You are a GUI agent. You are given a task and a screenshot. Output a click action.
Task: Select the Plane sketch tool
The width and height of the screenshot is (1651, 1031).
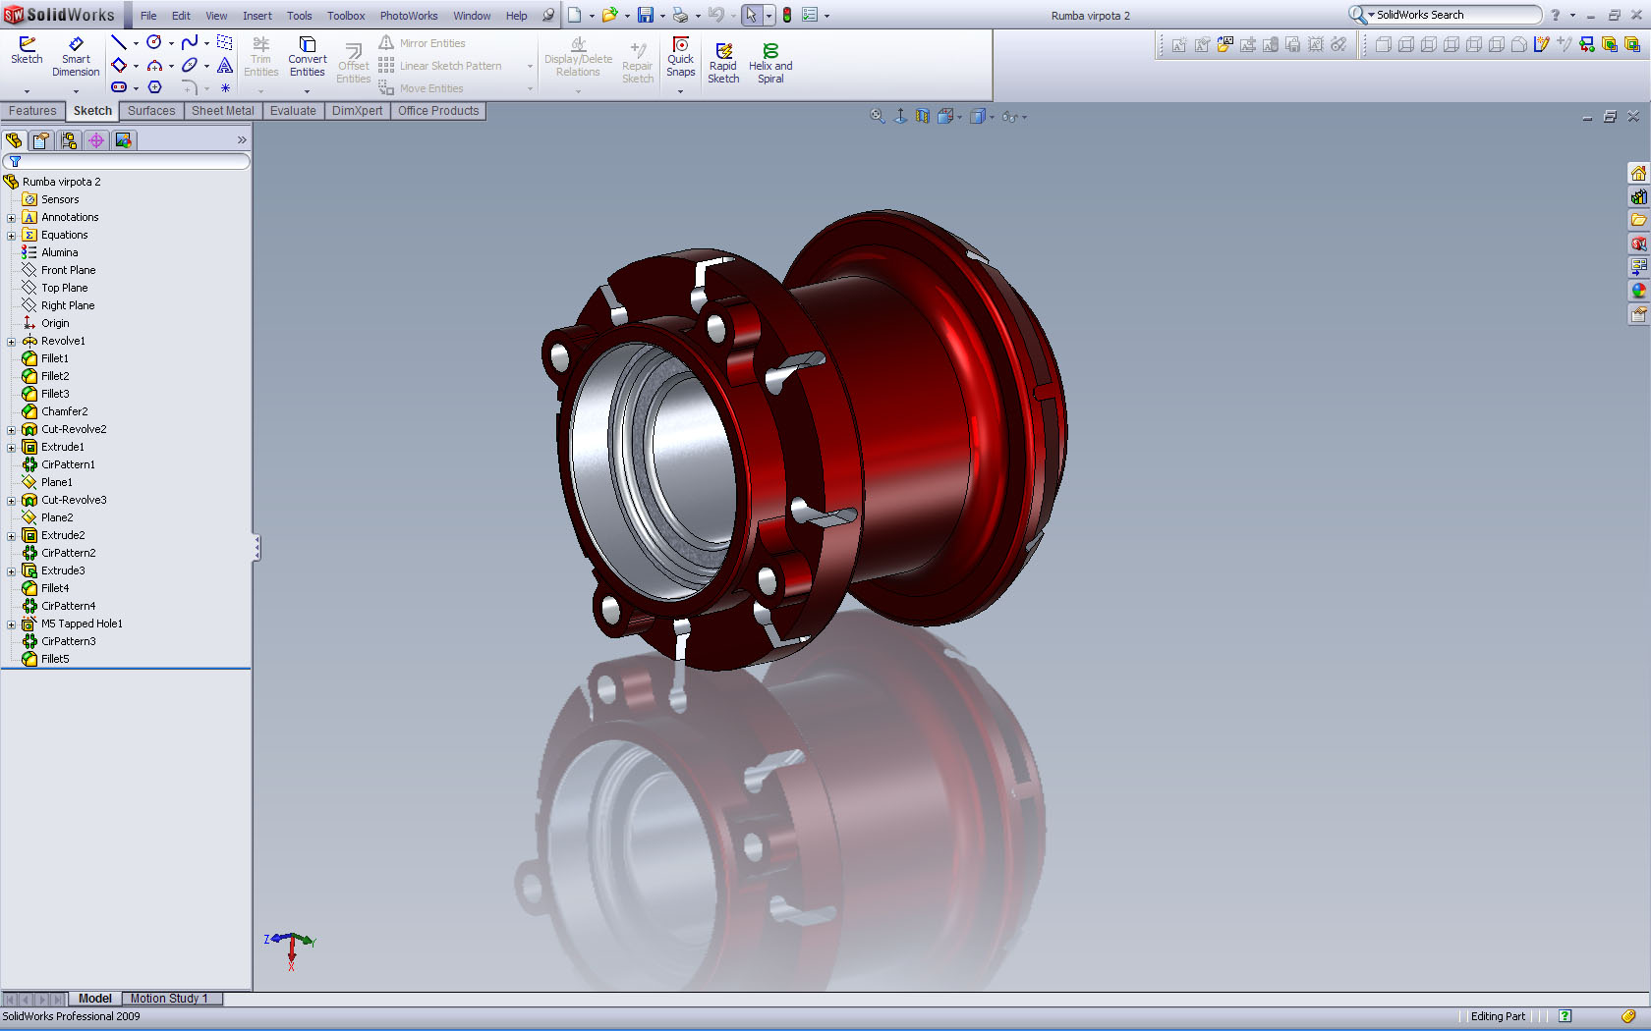225,42
